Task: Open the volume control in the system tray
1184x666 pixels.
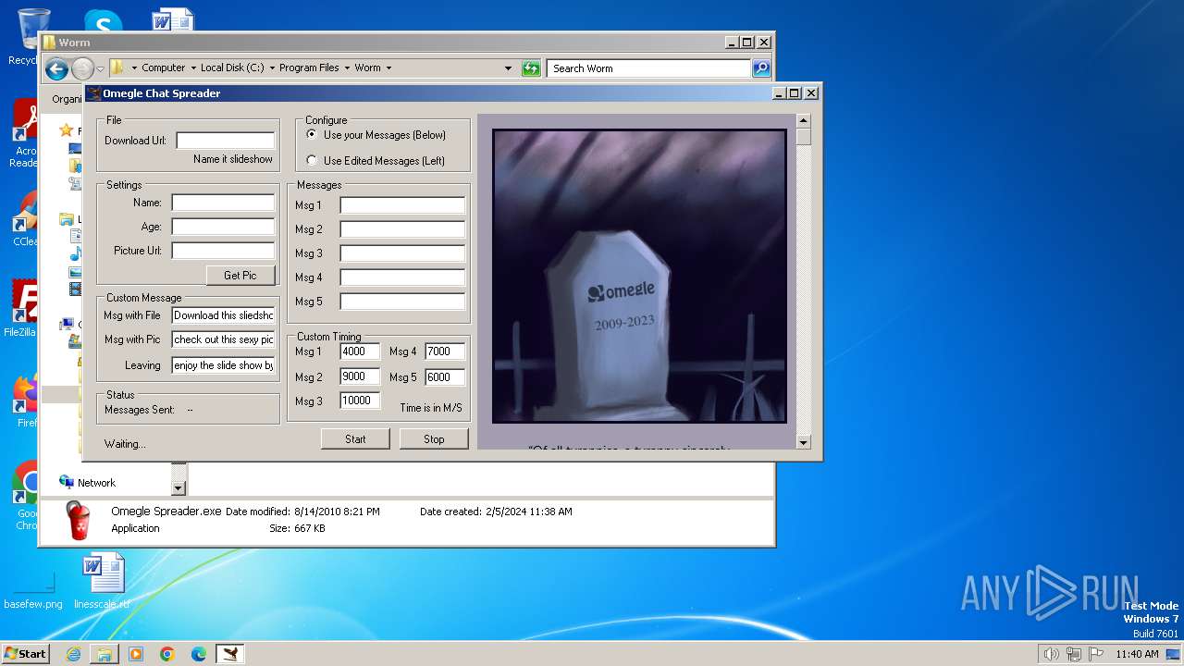Action: tap(1051, 654)
